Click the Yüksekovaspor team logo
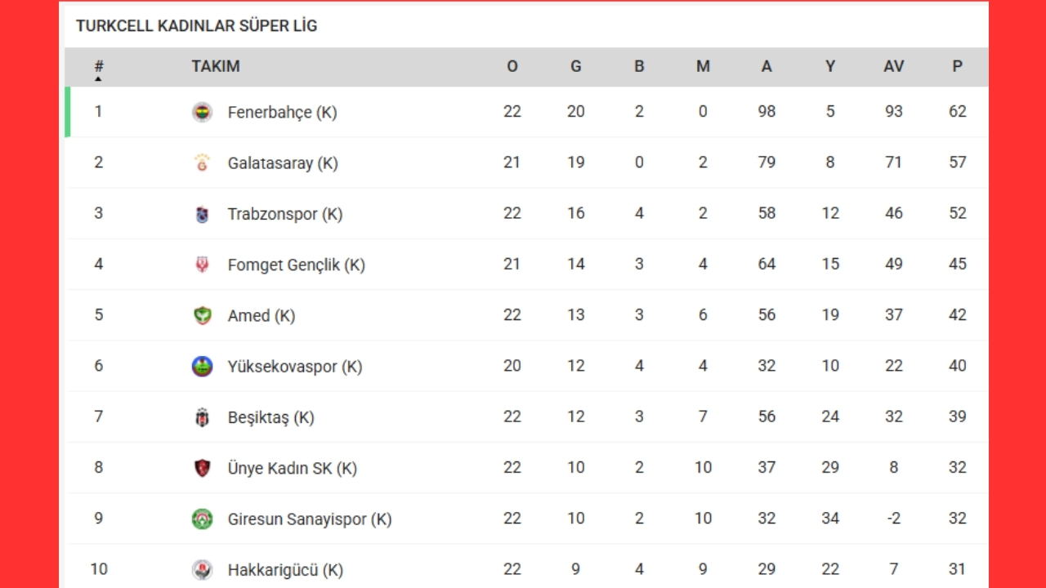 pos(202,367)
